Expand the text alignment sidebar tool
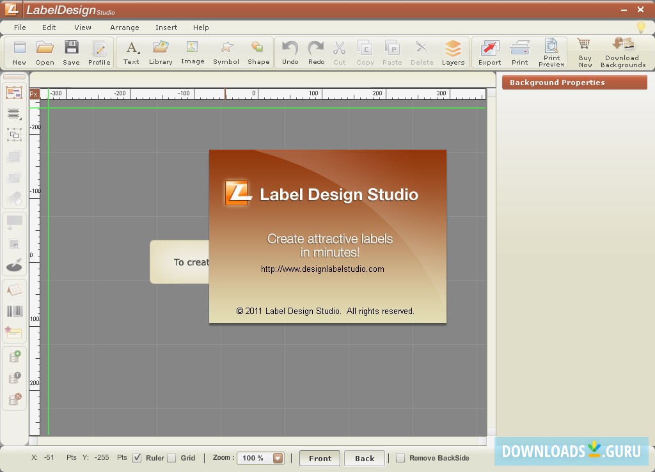Image resolution: width=655 pixels, height=472 pixels. [14, 114]
